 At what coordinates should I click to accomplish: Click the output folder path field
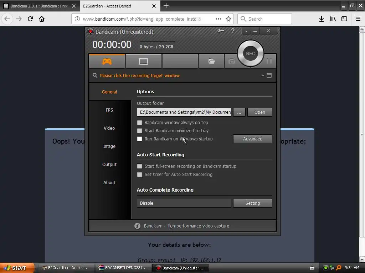click(184, 112)
